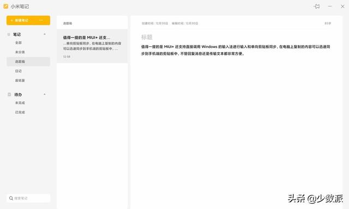Select the 选题箱 folder in sidebar
349x209 pixels.
coord(28,62)
